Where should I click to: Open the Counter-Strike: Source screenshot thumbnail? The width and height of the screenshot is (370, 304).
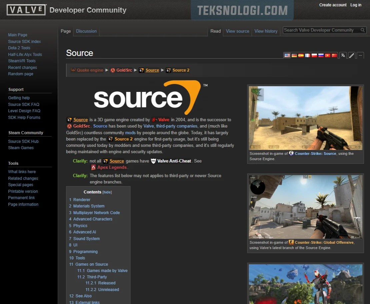[306, 118]
